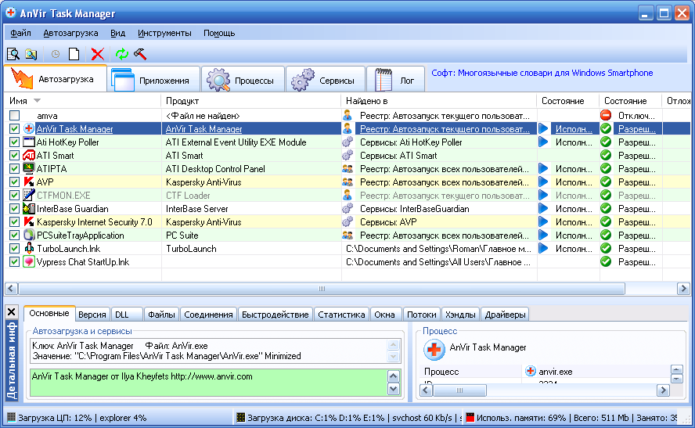This screenshot has height=428, width=695.
Task: Click down arrow of green description box
Action: pyautogui.click(x=394, y=389)
